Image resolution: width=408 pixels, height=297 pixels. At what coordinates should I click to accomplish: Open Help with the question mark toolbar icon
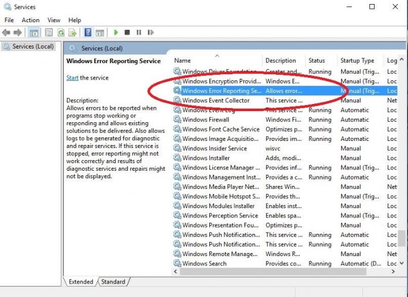[88, 33]
